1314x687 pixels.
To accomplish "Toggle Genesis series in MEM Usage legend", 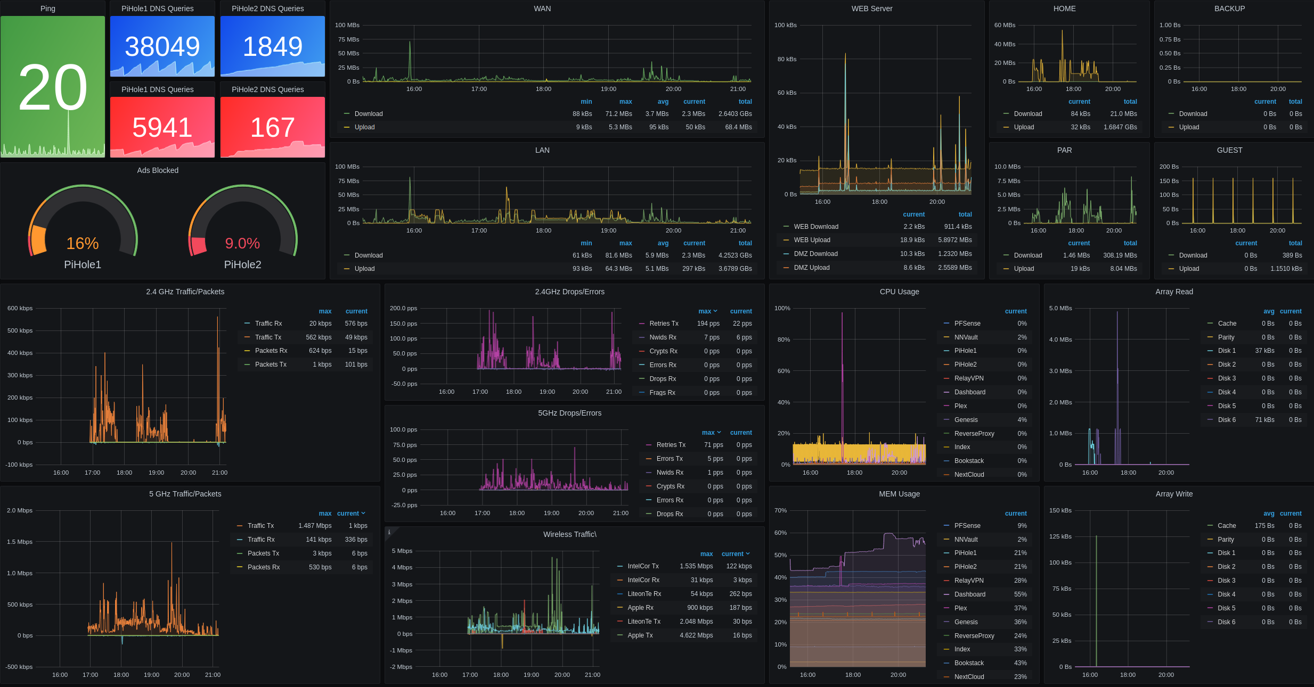I will pyautogui.click(x=966, y=622).
